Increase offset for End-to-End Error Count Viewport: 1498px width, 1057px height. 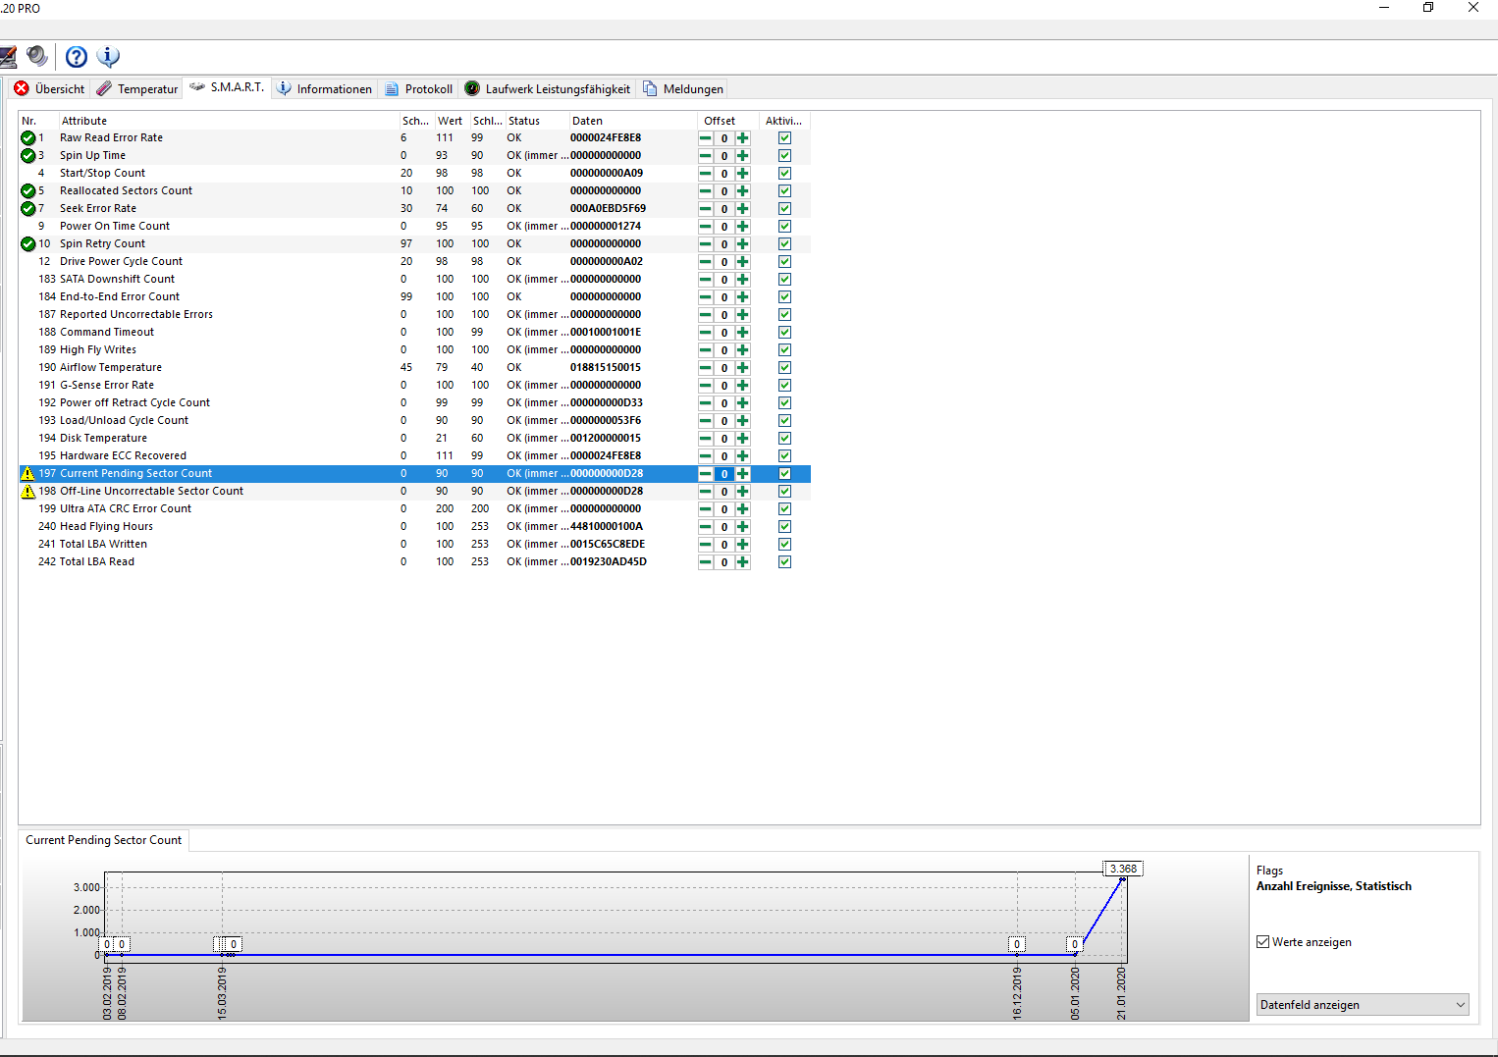[743, 297]
